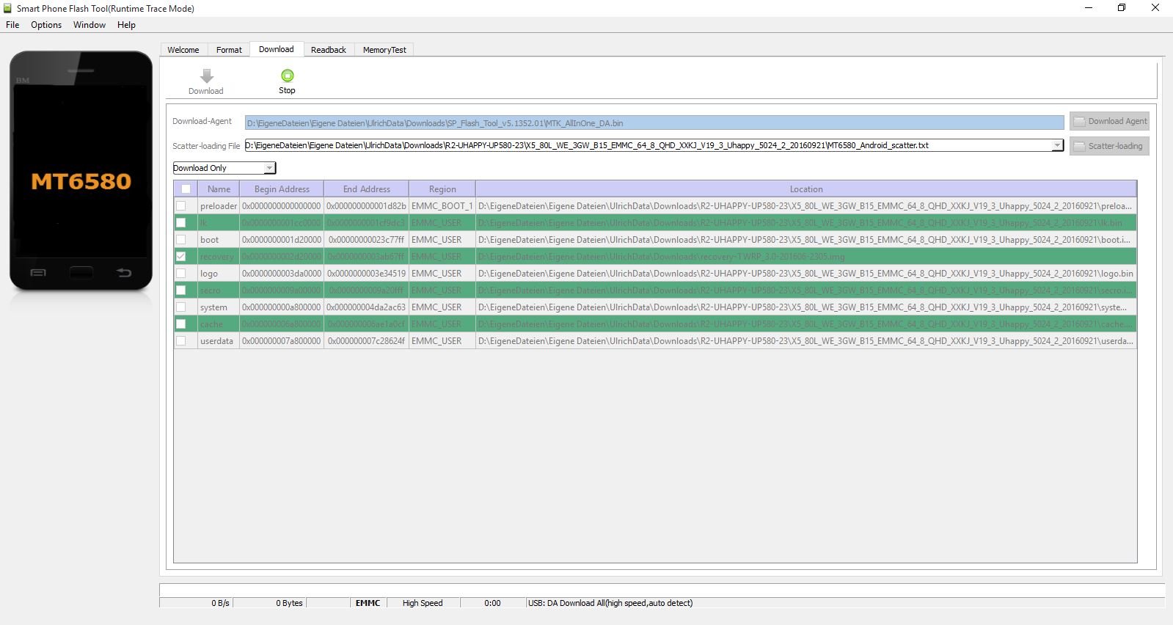Click the system name cell
The image size is (1173, 625).
click(219, 307)
